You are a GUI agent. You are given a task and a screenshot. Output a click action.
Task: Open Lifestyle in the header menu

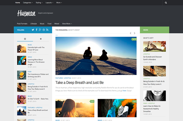(x=34, y=24)
